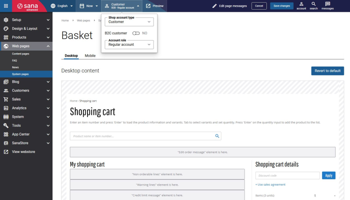Select the Warning lines element placeholder
This screenshot has height=200, width=350.
click(x=157, y=185)
